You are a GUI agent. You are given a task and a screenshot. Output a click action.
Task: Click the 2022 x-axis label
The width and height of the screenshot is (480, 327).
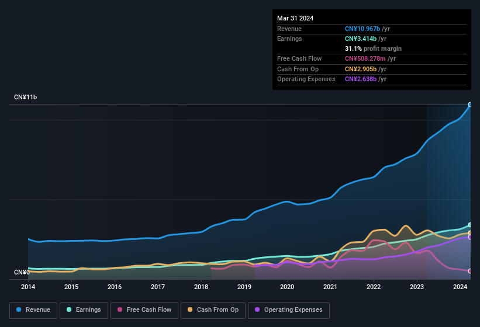tap(374, 287)
